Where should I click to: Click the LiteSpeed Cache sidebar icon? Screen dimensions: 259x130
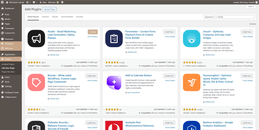click(x=2, y=92)
